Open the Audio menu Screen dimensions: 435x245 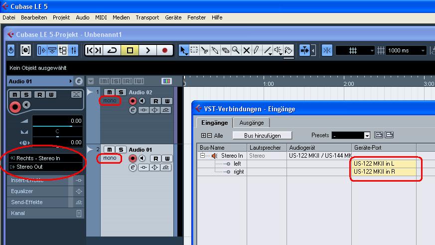pos(83,17)
